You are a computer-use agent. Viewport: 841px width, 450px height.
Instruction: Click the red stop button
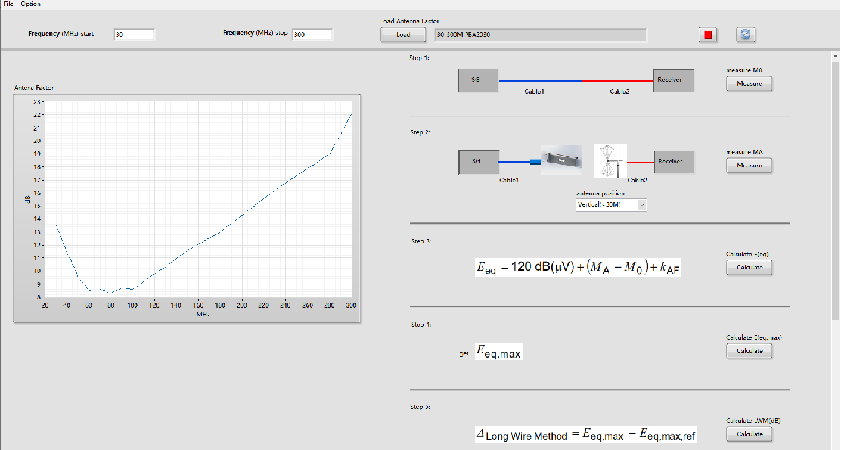(708, 35)
